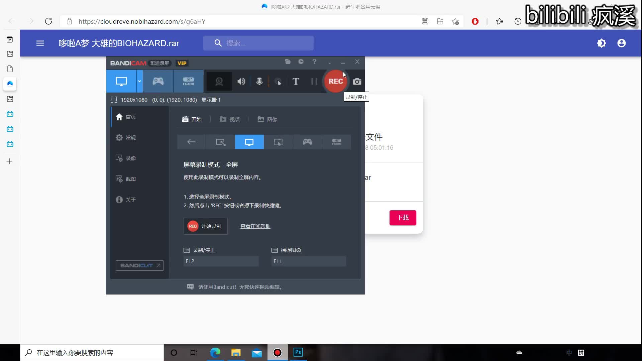Open browser favorites list icon

[x=500, y=21]
